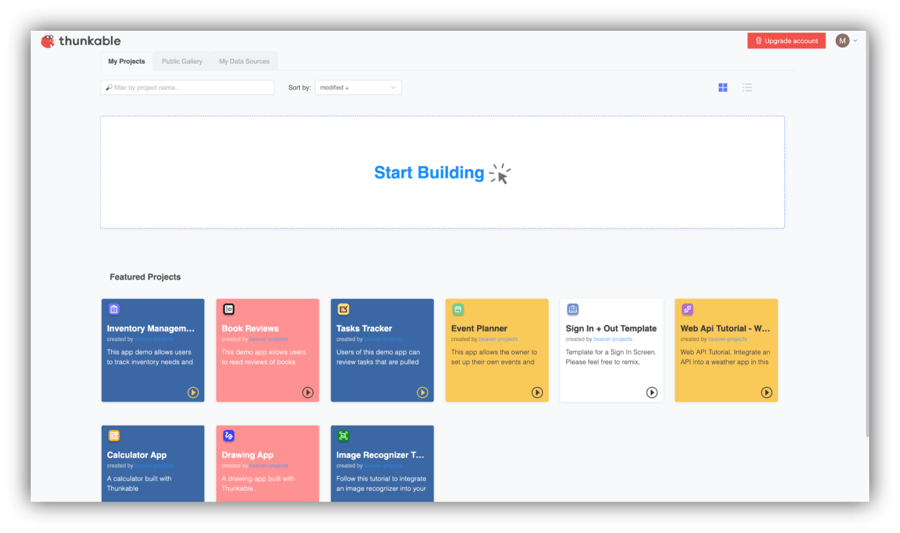The height and width of the screenshot is (533, 900).
Task: Open the My Data Sources tab
Action: (x=244, y=62)
